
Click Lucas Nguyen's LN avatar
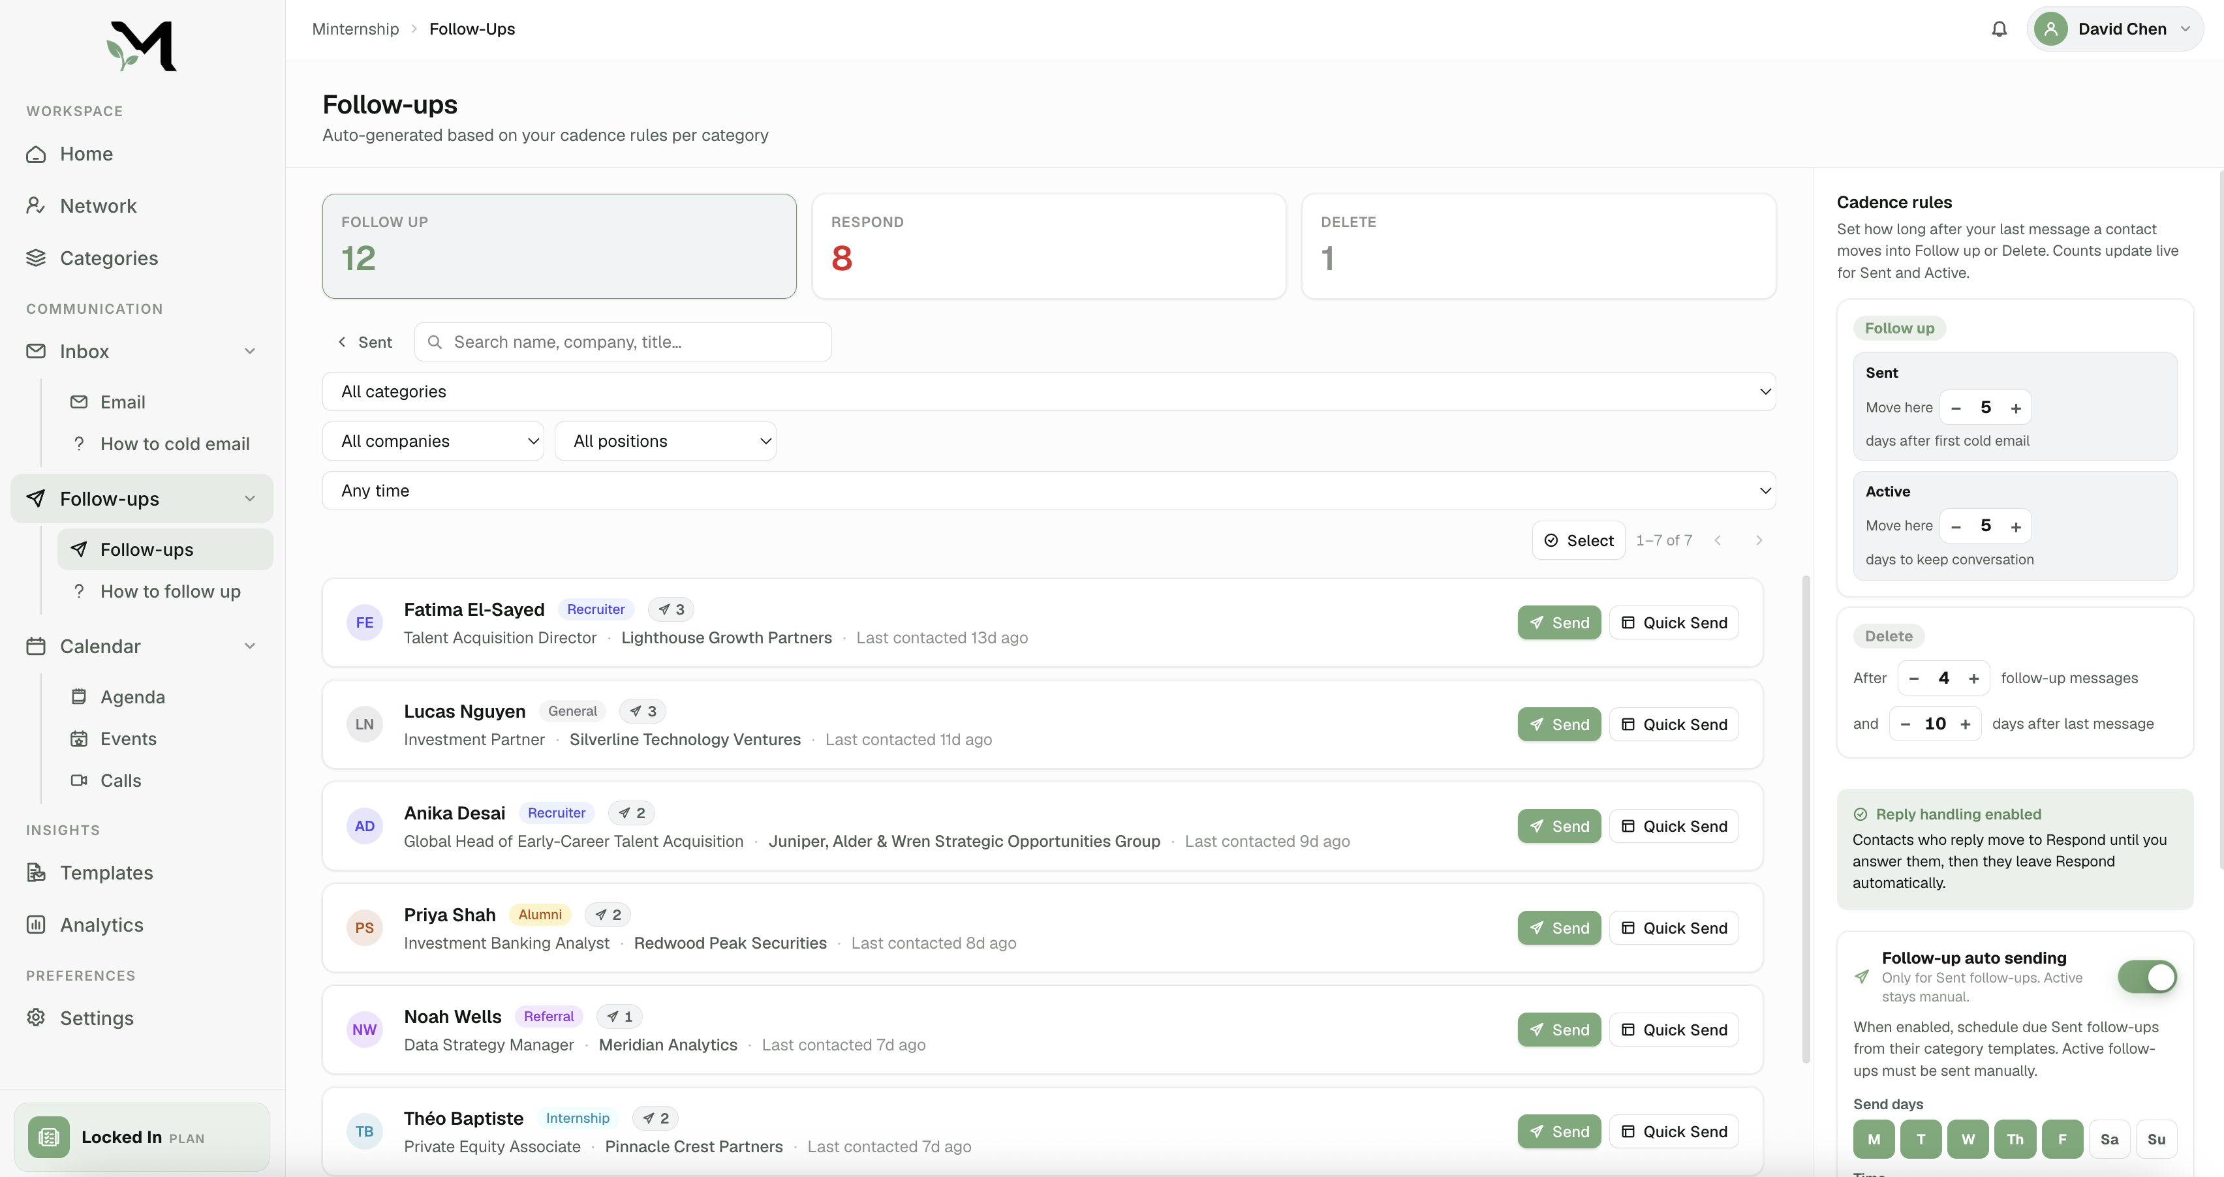(364, 724)
